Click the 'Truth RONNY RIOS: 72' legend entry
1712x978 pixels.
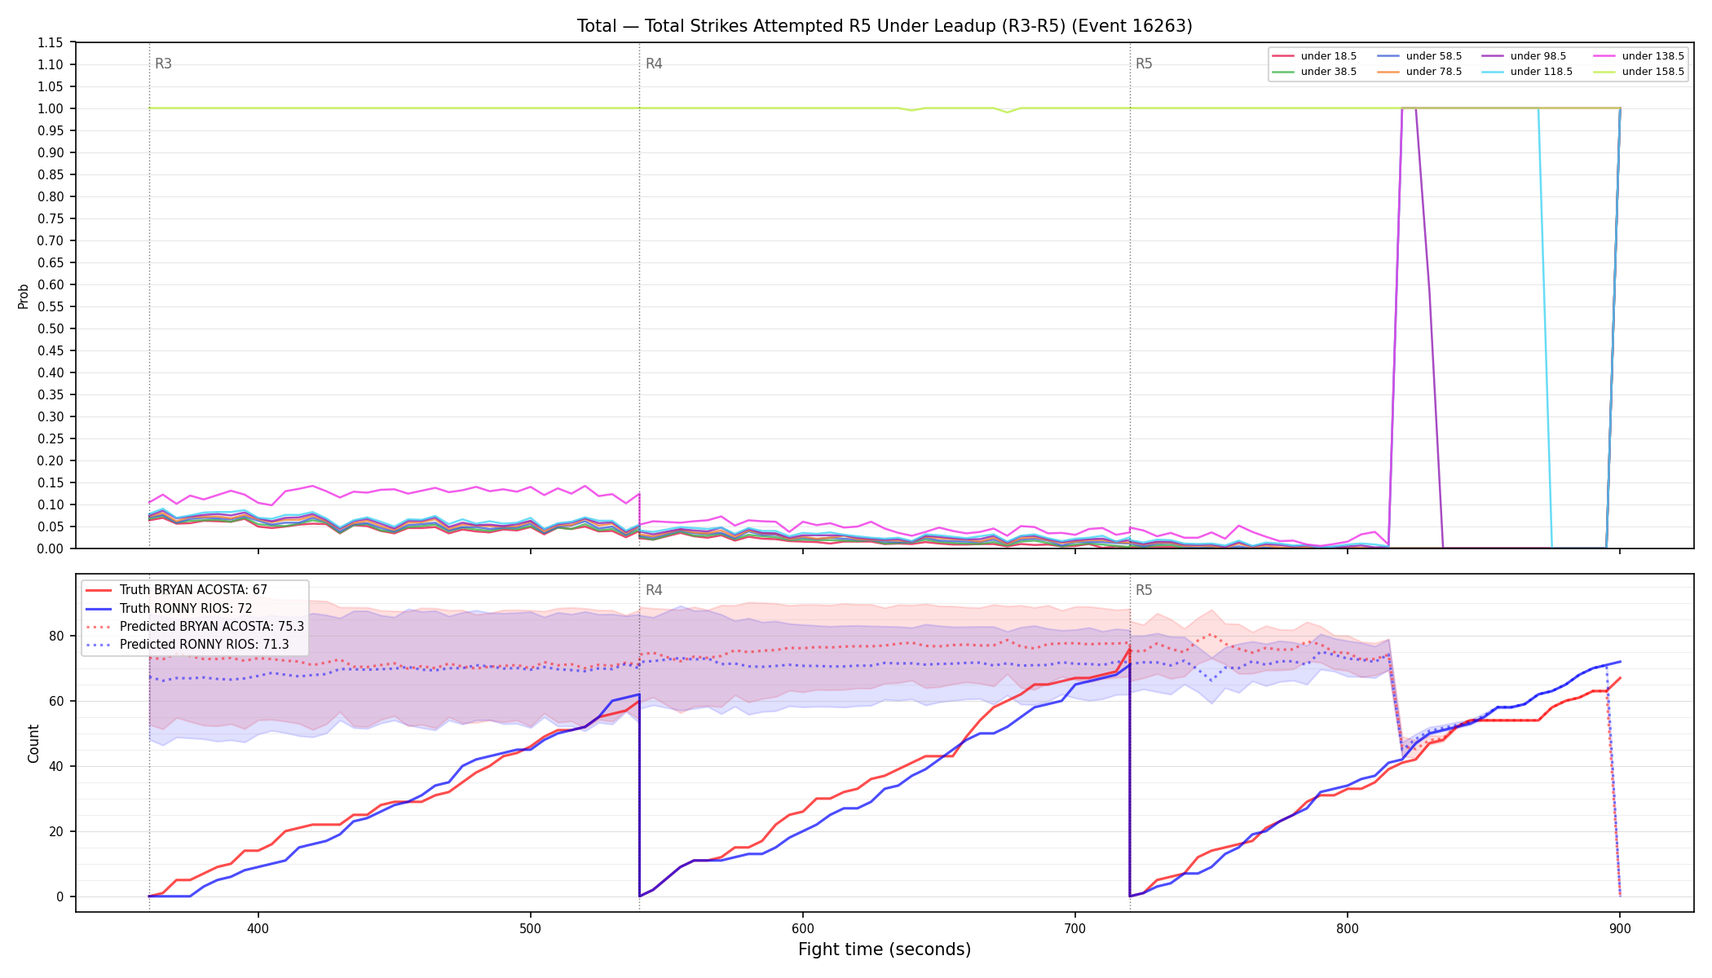click(x=169, y=608)
